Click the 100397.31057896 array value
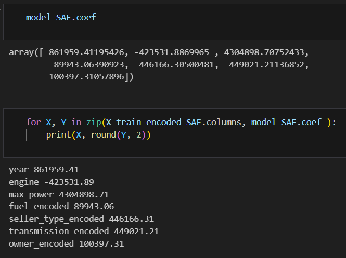This screenshot has height=258, width=346. click(86, 77)
